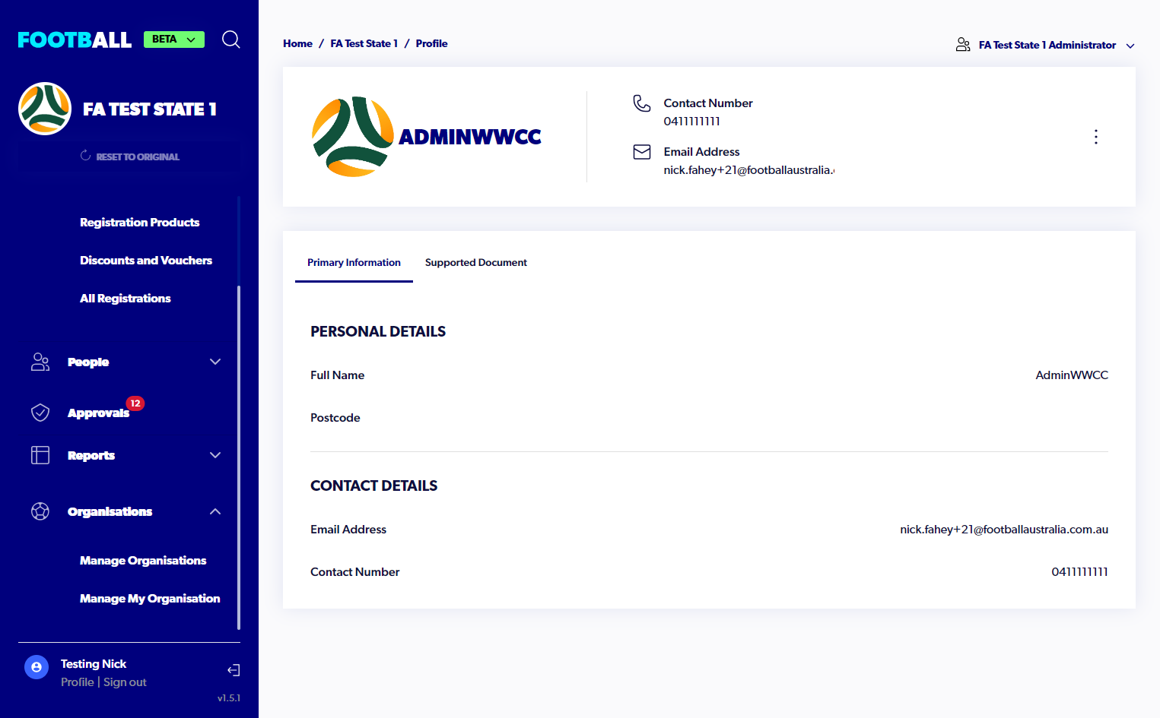Click the 12 approvals badge

135,403
